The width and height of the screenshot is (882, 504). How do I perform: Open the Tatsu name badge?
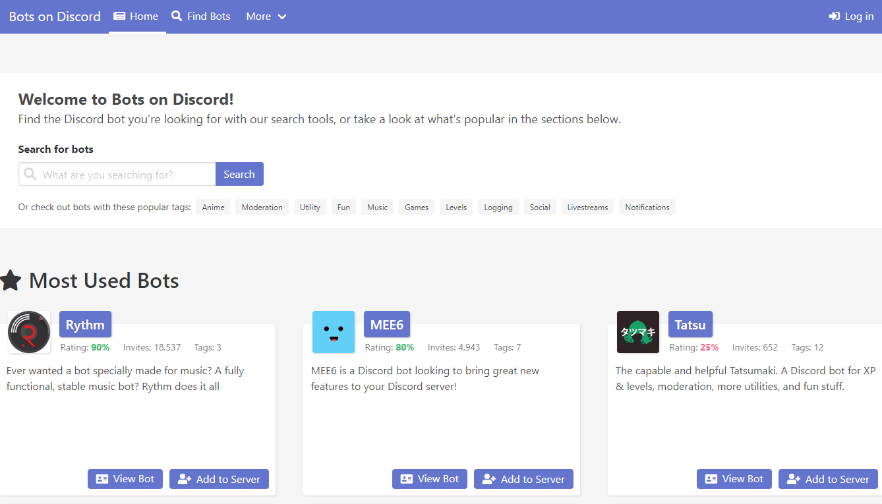690,324
